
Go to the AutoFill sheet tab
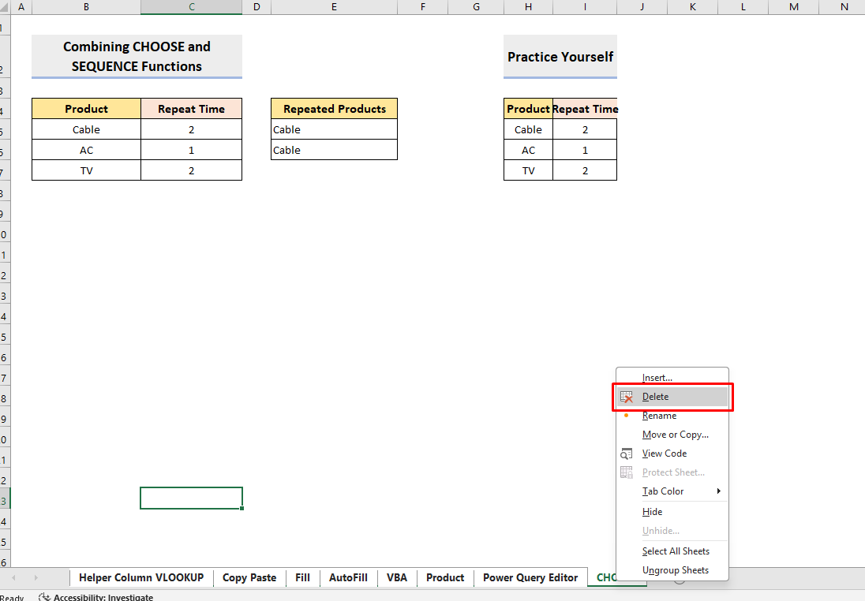[348, 578]
